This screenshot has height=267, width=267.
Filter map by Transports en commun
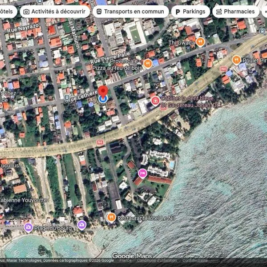pos(130,12)
